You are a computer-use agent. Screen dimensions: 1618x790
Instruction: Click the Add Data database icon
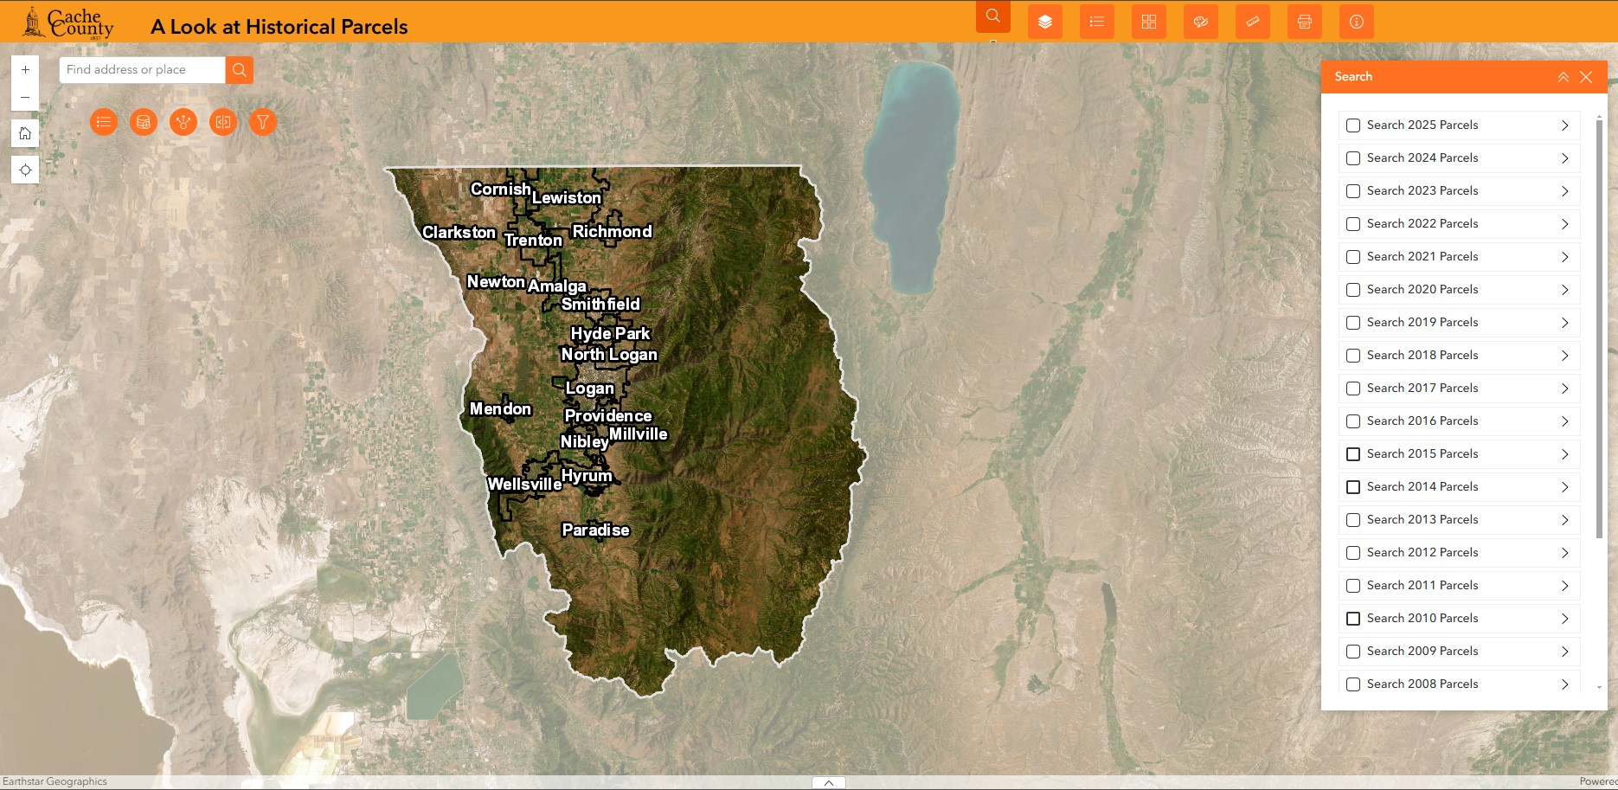tap(144, 122)
